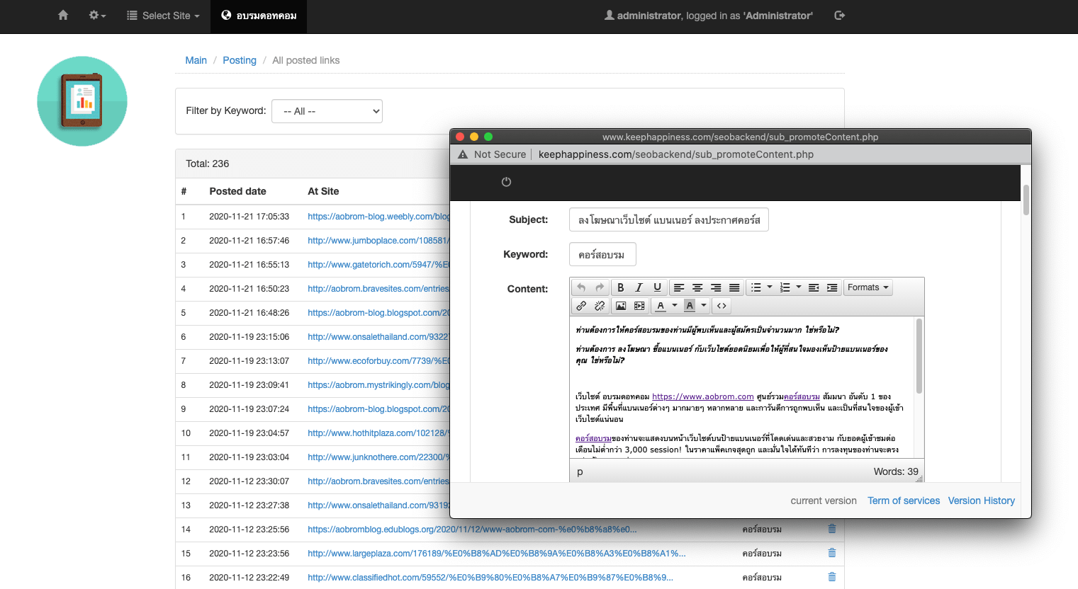Viewport: 1078px width, 589px height.
Task: Open the aobrom.mystrikingly.com posted link
Action: [x=378, y=385]
